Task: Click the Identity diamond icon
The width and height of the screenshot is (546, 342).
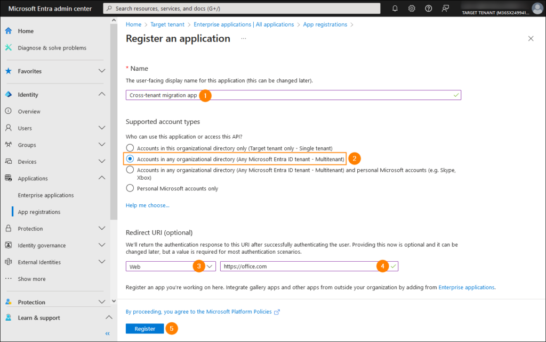Action: click(x=9, y=95)
